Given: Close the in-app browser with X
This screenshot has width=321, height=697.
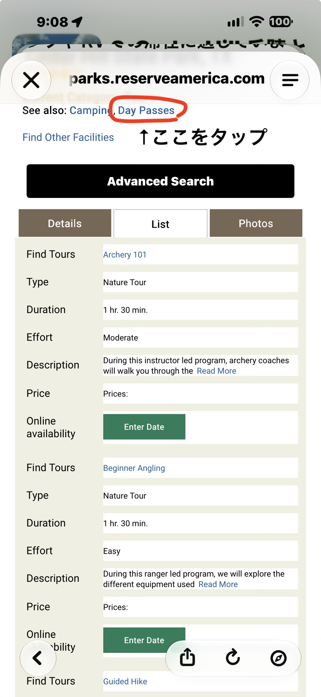Looking at the screenshot, I should click(x=32, y=80).
